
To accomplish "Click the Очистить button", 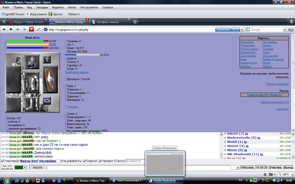I will tap(275, 168).
